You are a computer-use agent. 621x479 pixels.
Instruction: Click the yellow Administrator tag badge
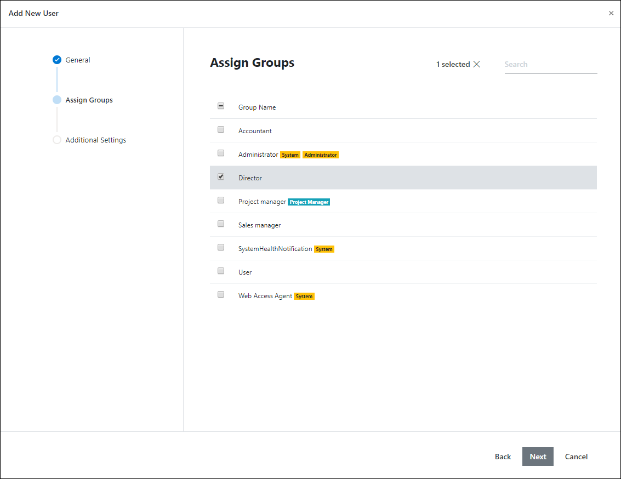pyautogui.click(x=321, y=155)
